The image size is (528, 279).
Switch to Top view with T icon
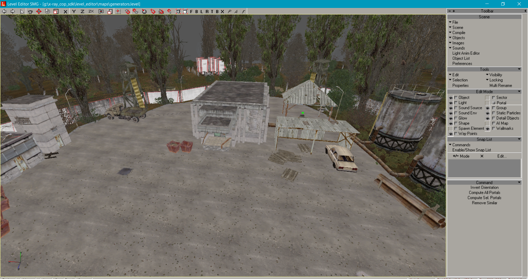click(x=212, y=11)
